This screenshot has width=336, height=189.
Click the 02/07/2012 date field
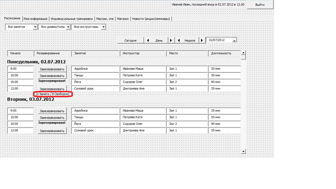[219, 40]
